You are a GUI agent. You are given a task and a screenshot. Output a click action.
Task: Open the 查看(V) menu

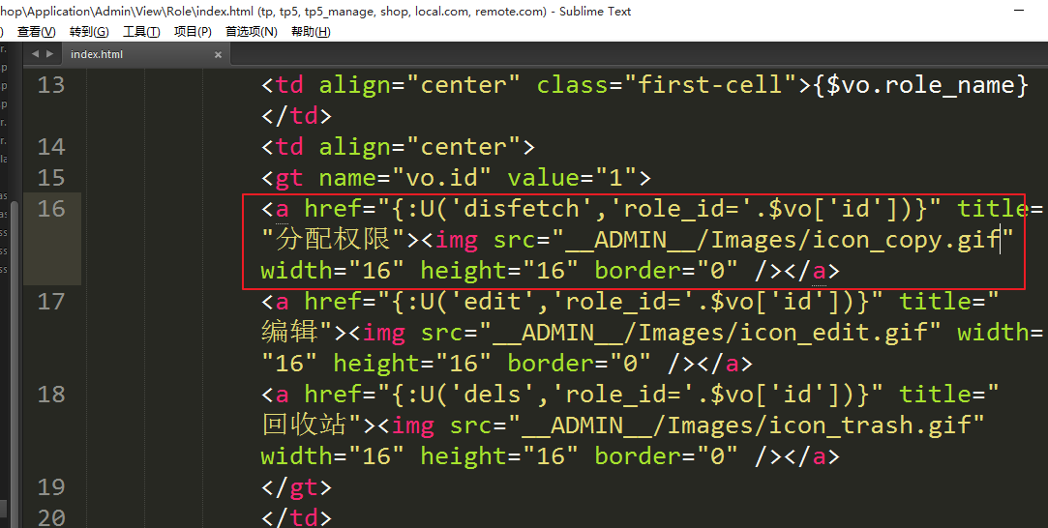point(37,32)
